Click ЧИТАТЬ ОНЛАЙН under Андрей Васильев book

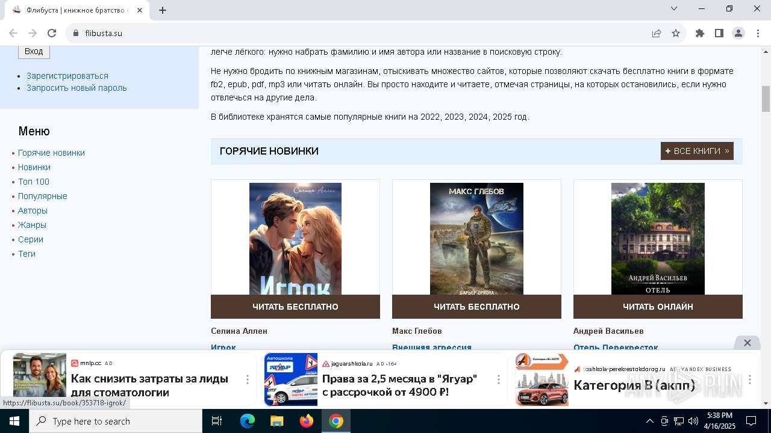(658, 307)
